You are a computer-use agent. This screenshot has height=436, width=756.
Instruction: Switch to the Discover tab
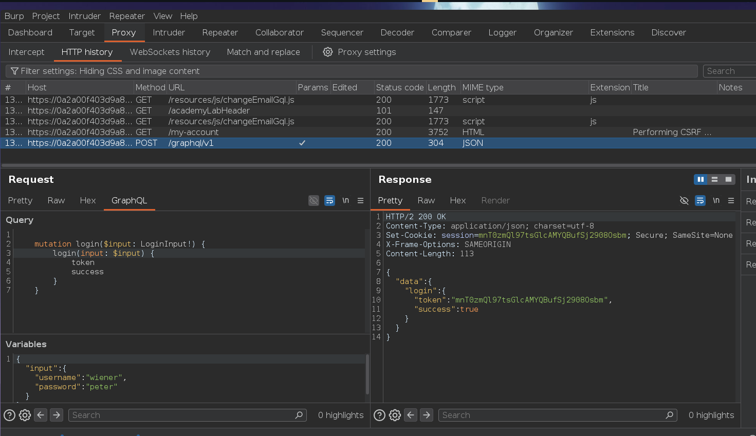click(x=669, y=32)
